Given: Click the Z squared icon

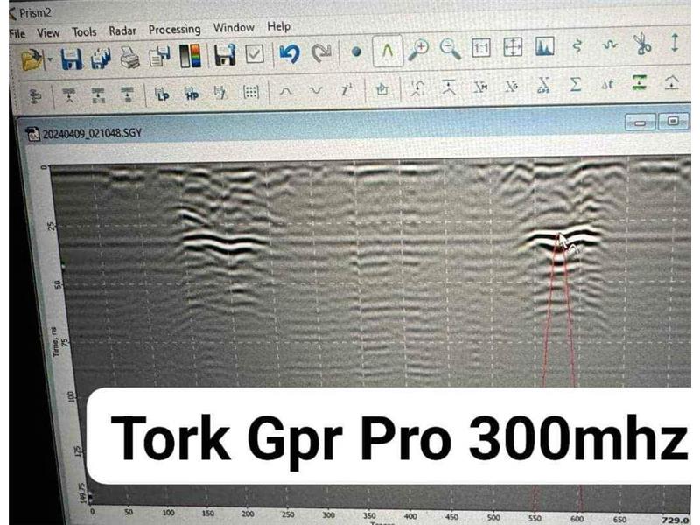Looking at the screenshot, I should [x=346, y=90].
